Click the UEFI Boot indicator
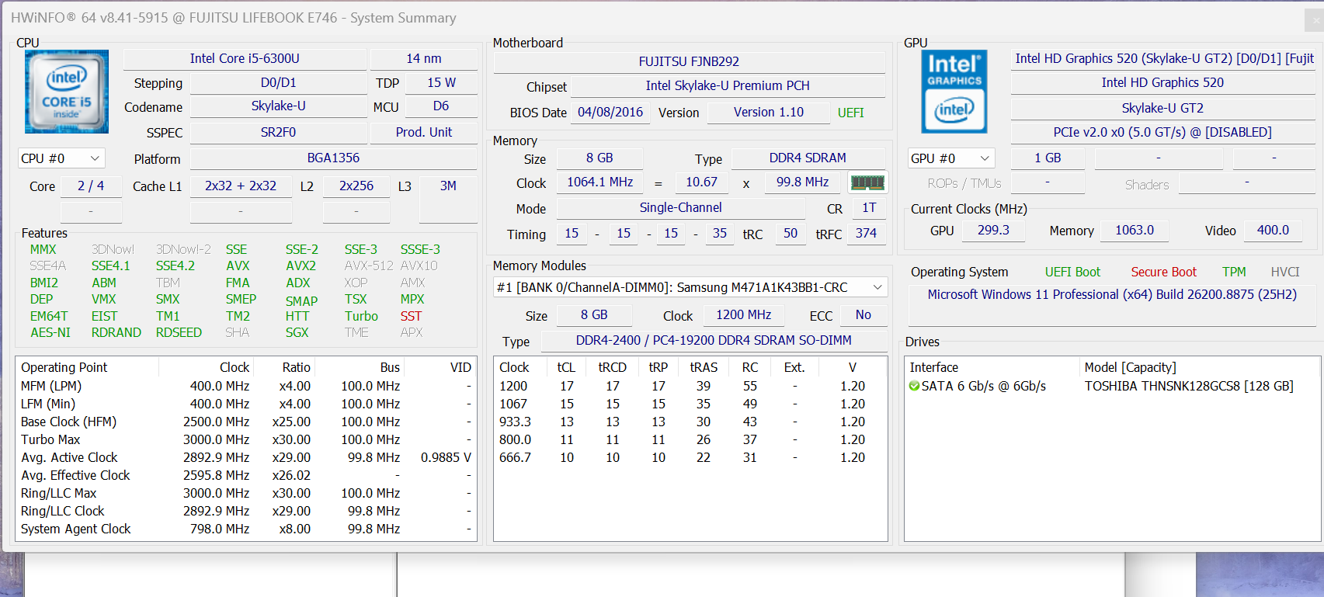Viewport: 1324px width, 597px height. pos(1072,272)
